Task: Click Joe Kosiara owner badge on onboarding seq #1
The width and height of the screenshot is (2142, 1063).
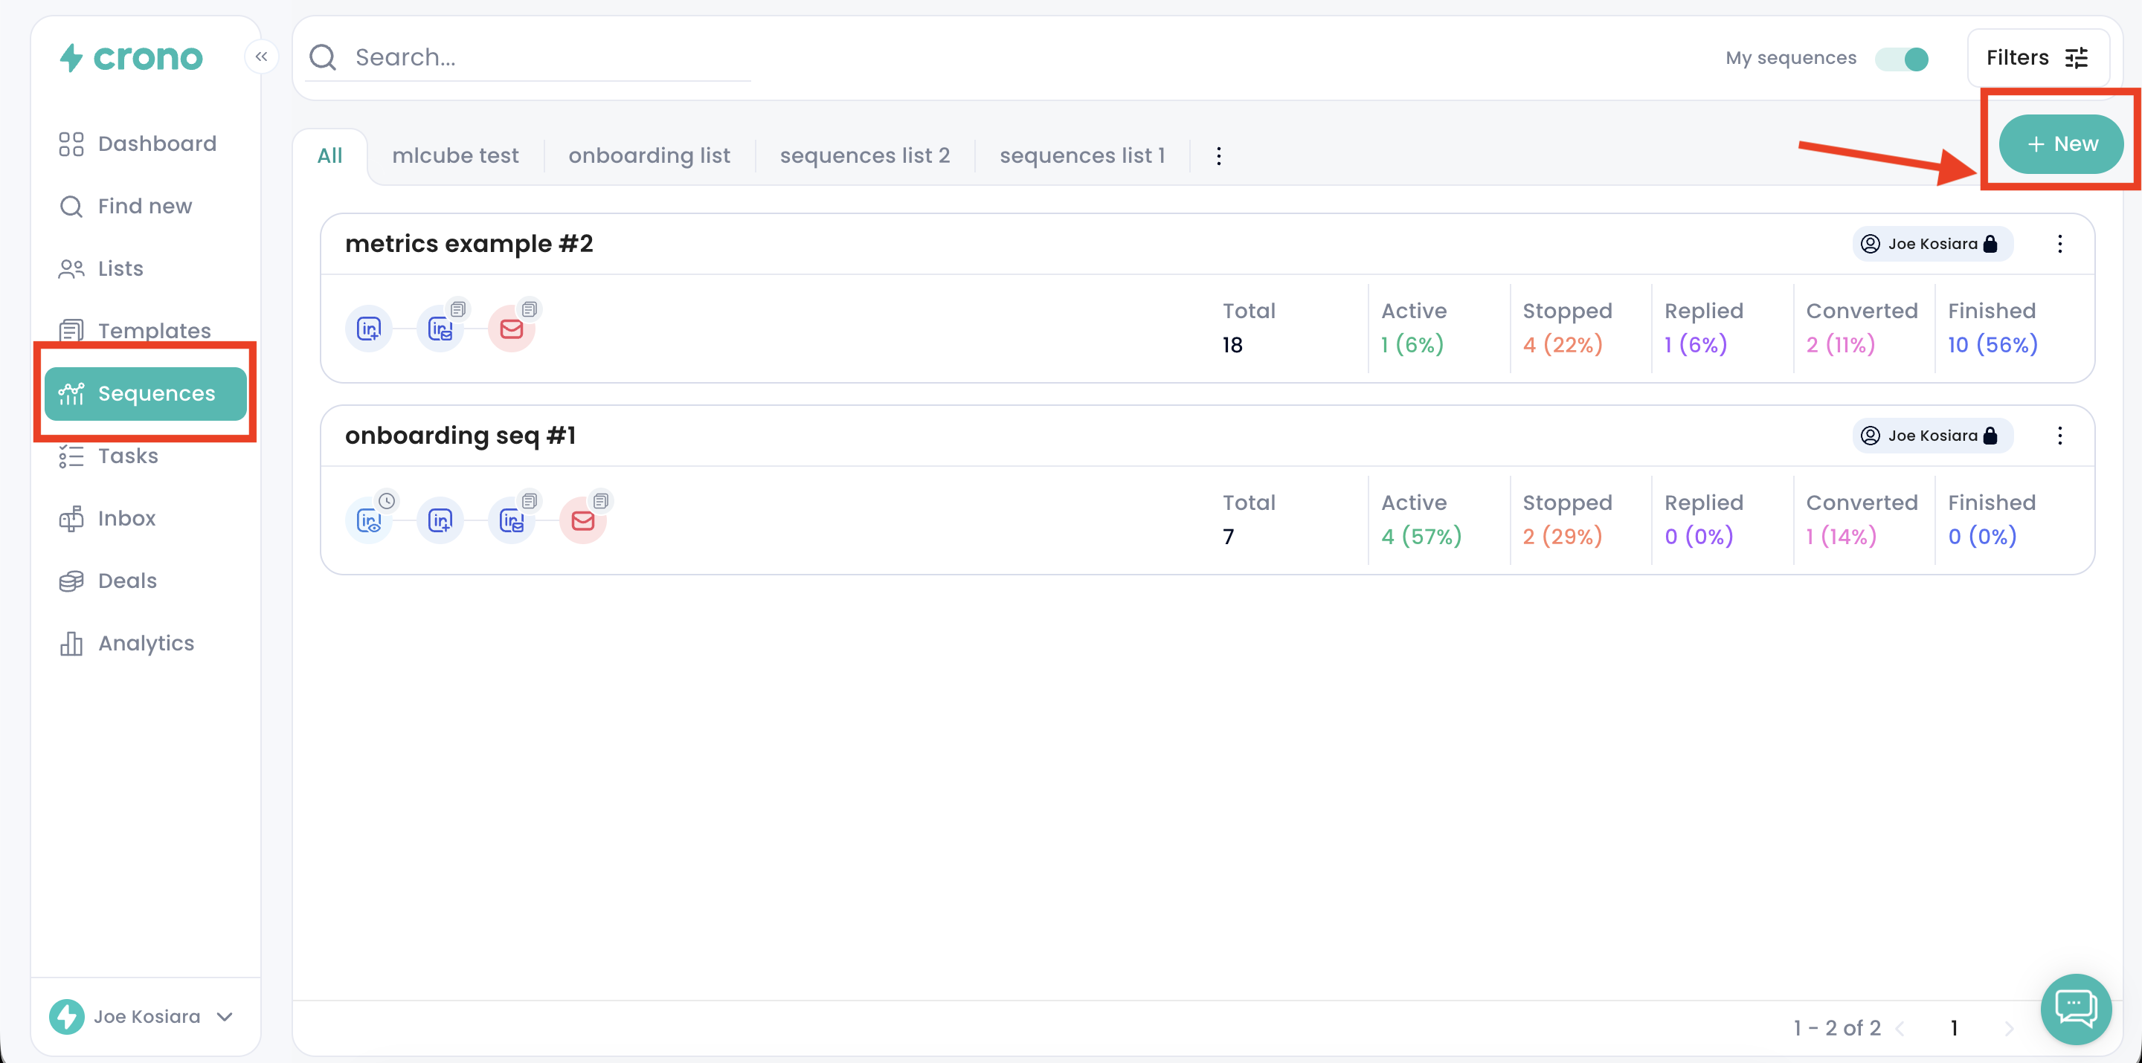Action: (1931, 436)
